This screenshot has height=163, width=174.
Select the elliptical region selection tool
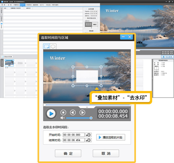53,46
